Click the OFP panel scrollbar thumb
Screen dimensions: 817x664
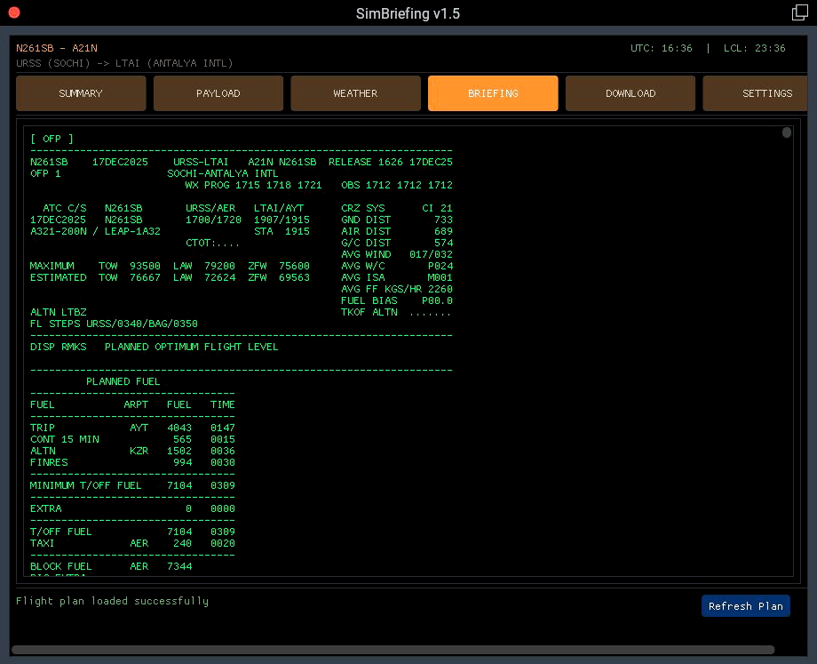786,132
